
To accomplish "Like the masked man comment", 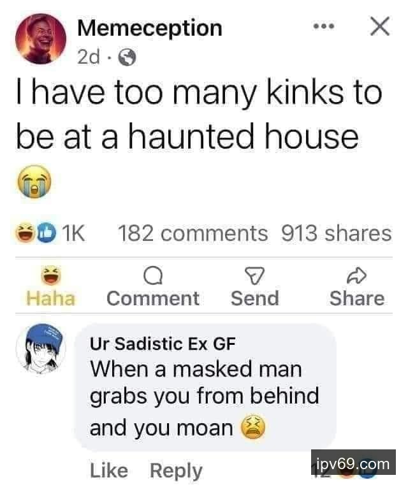I will click(x=108, y=470).
